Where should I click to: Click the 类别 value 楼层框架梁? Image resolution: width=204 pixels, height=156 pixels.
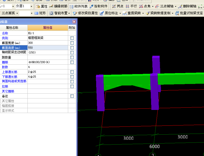pyautogui.click(x=48, y=38)
